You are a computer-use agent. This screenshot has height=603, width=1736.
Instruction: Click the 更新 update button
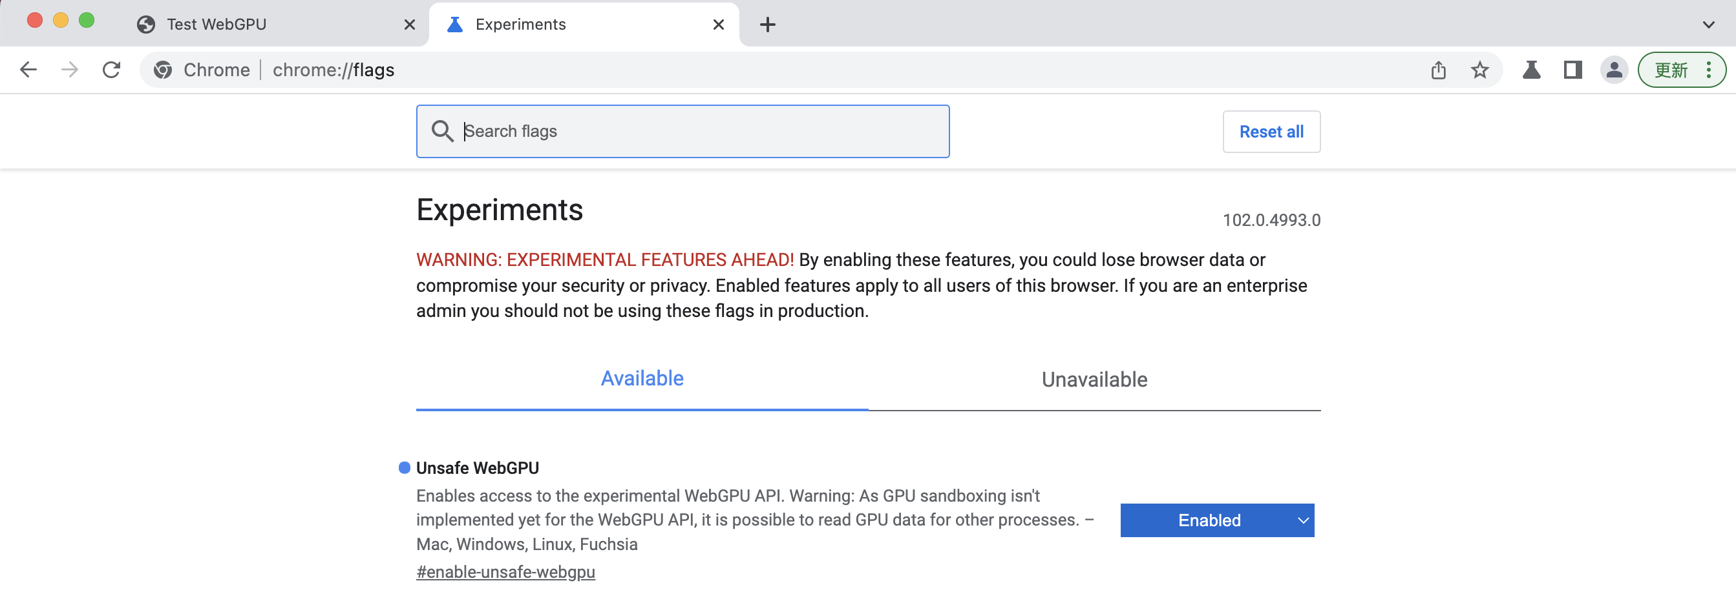pyautogui.click(x=1671, y=70)
